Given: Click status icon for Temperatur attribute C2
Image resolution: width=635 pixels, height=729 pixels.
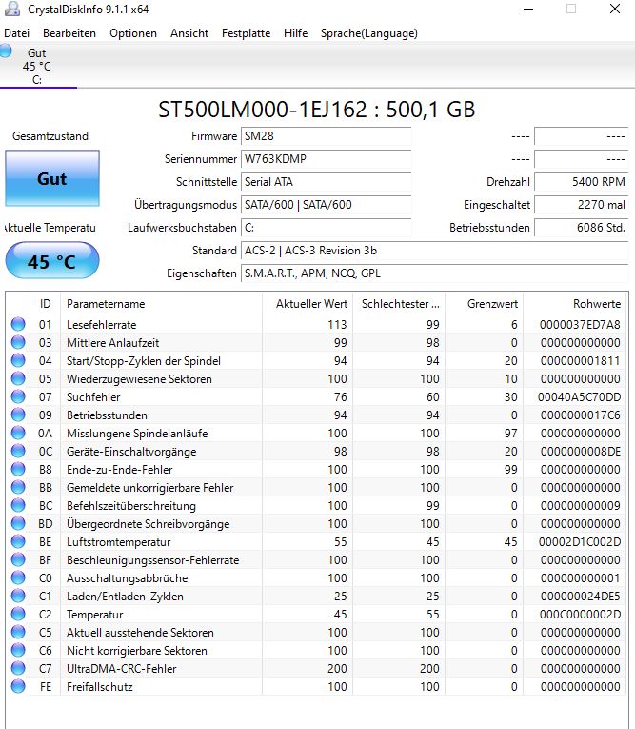Looking at the screenshot, I should [18, 614].
